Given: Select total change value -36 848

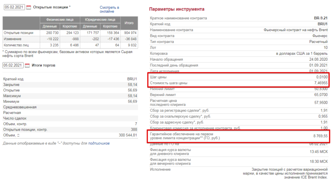Looking at the screenshot, I should click(130, 39).
